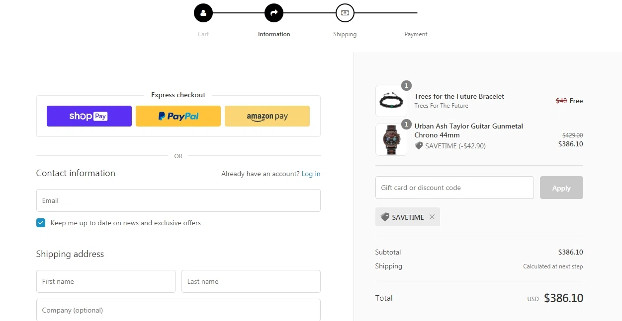Click the Urban Ash watch thumbnail
This screenshot has height=321, width=622.
[391, 139]
